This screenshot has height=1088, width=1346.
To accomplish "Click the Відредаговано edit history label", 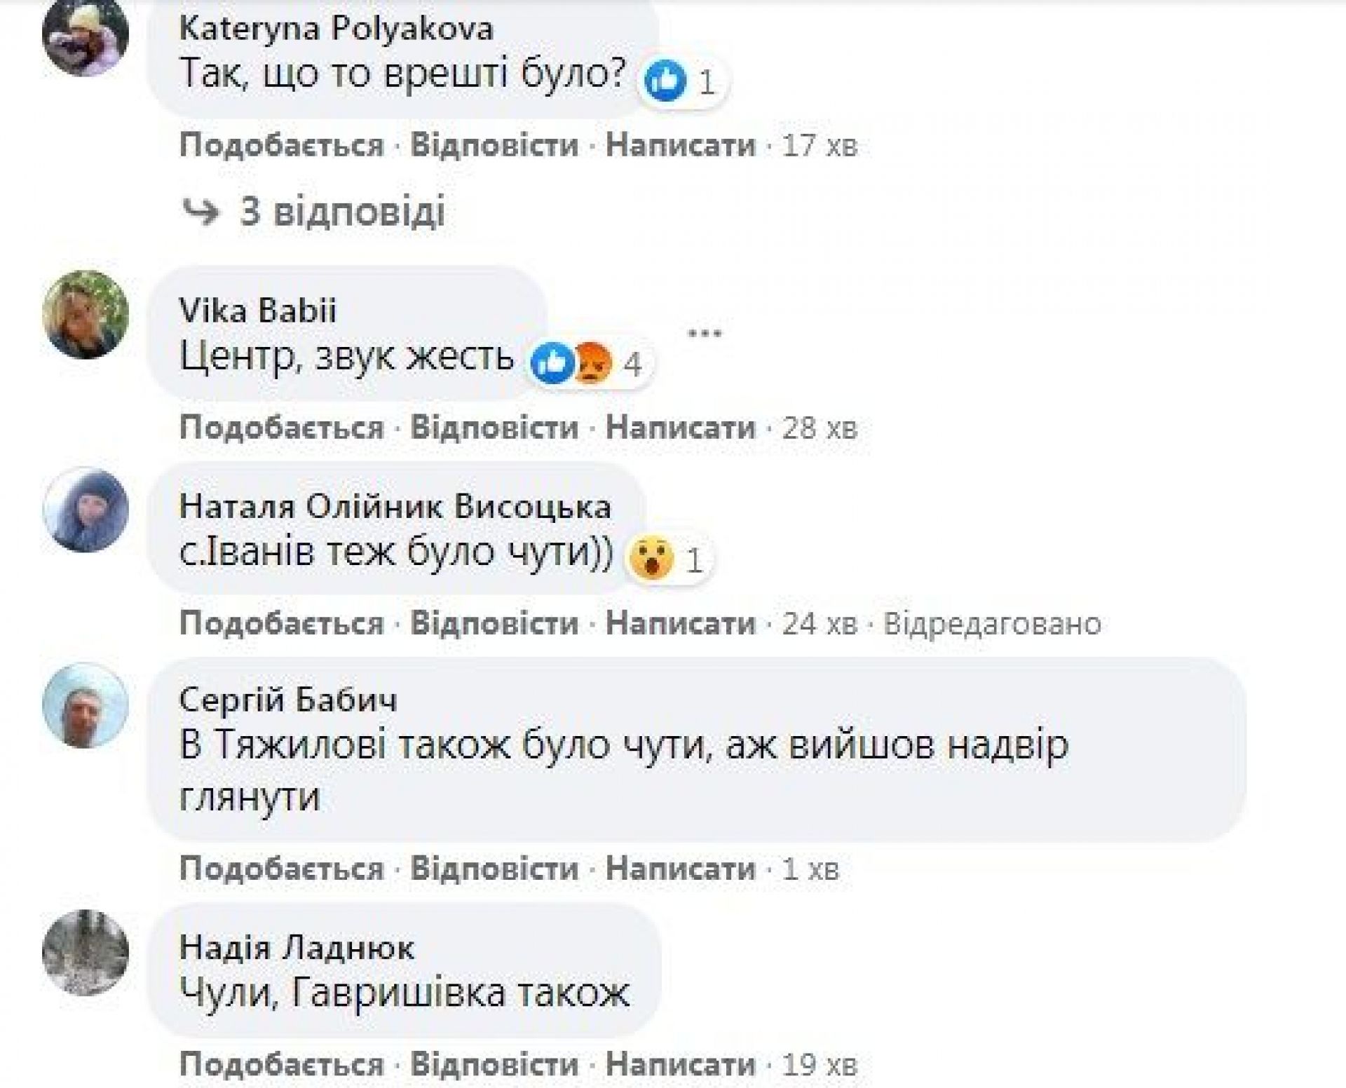I will [992, 623].
